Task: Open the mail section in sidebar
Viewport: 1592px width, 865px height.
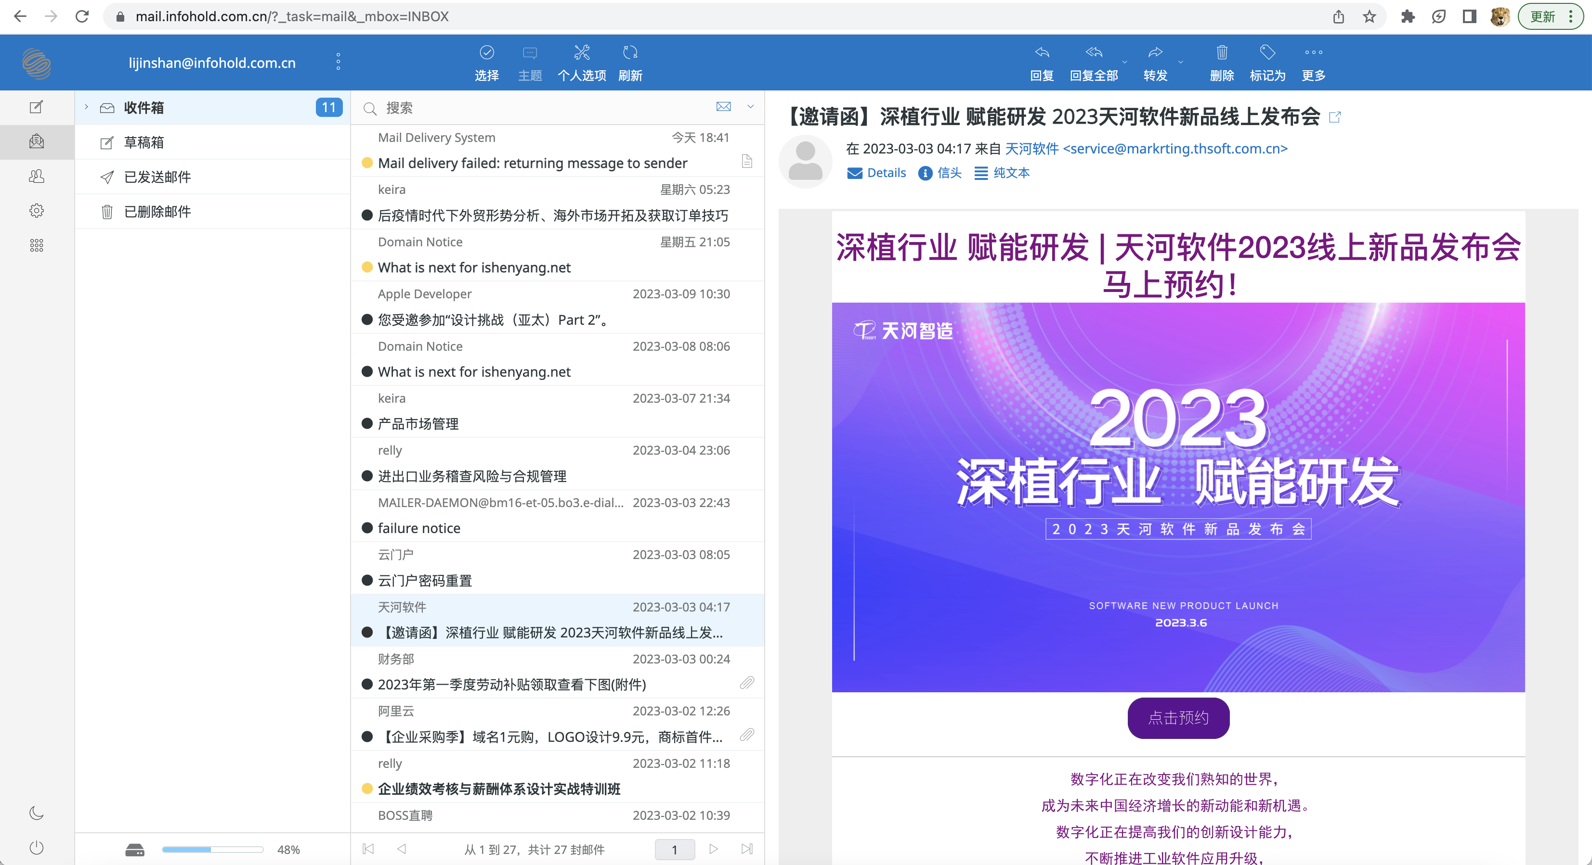Action: coord(37,141)
